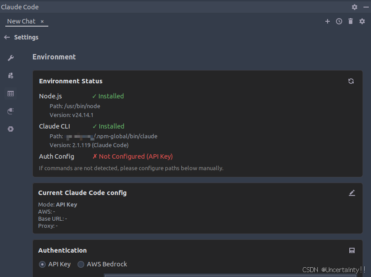371x277 pixels.
Task: Select the API Key radio option
Action: point(43,264)
